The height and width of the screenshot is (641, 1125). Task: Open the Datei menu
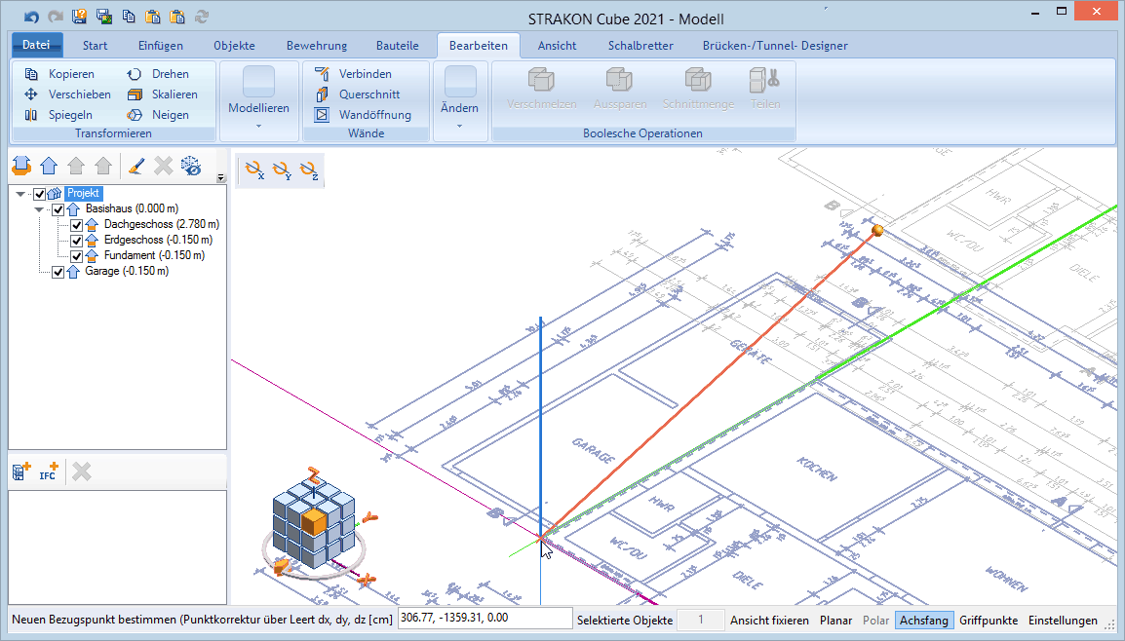click(37, 45)
